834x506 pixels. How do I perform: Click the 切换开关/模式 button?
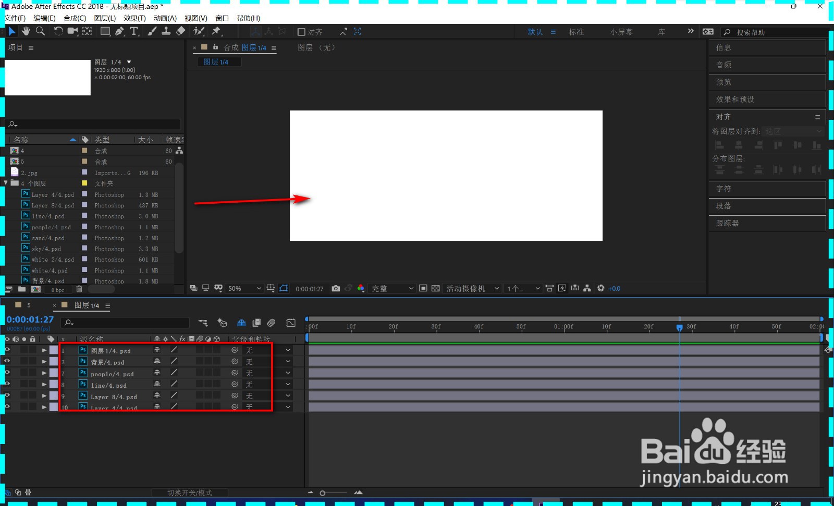pyautogui.click(x=190, y=492)
